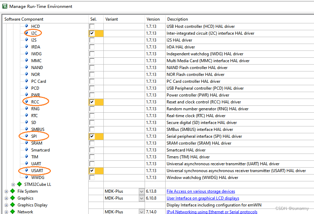Image resolution: width=314 pixels, height=214 pixels.
Task: Open the File System MDK-Plus variant dropdown
Action: [x=142, y=191]
